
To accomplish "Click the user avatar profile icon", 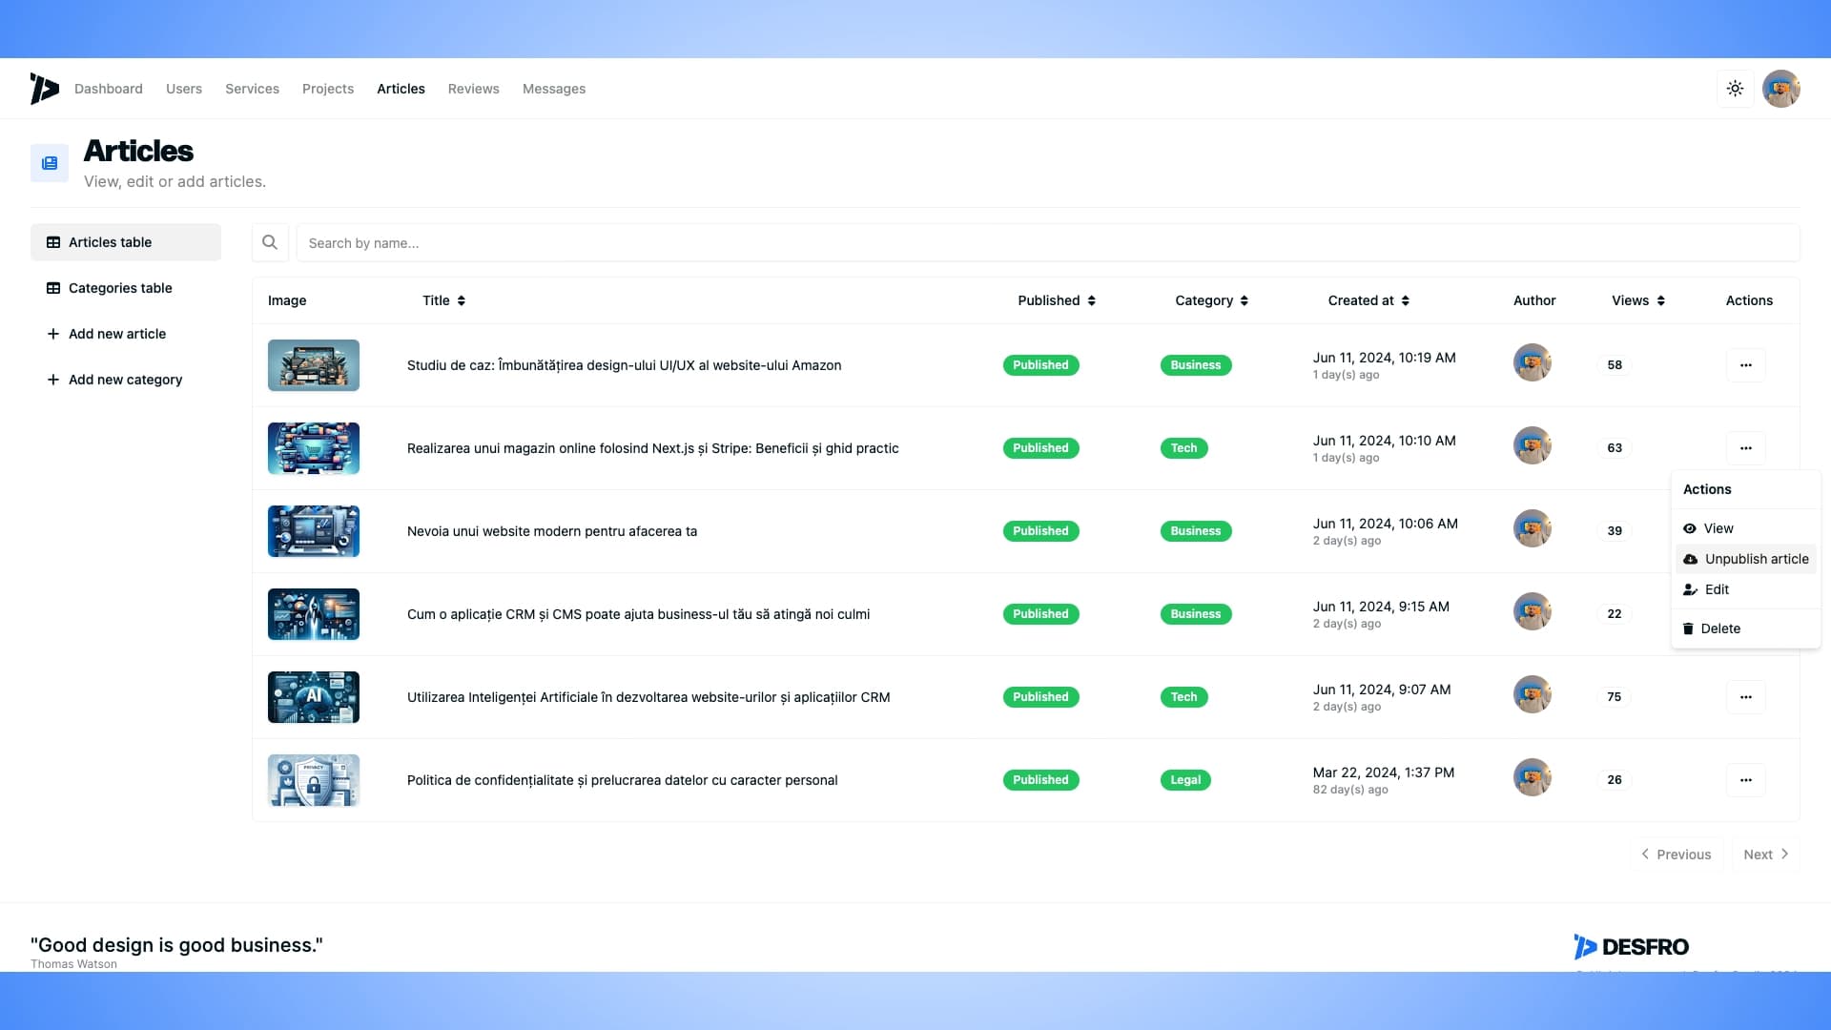I will tap(1782, 88).
